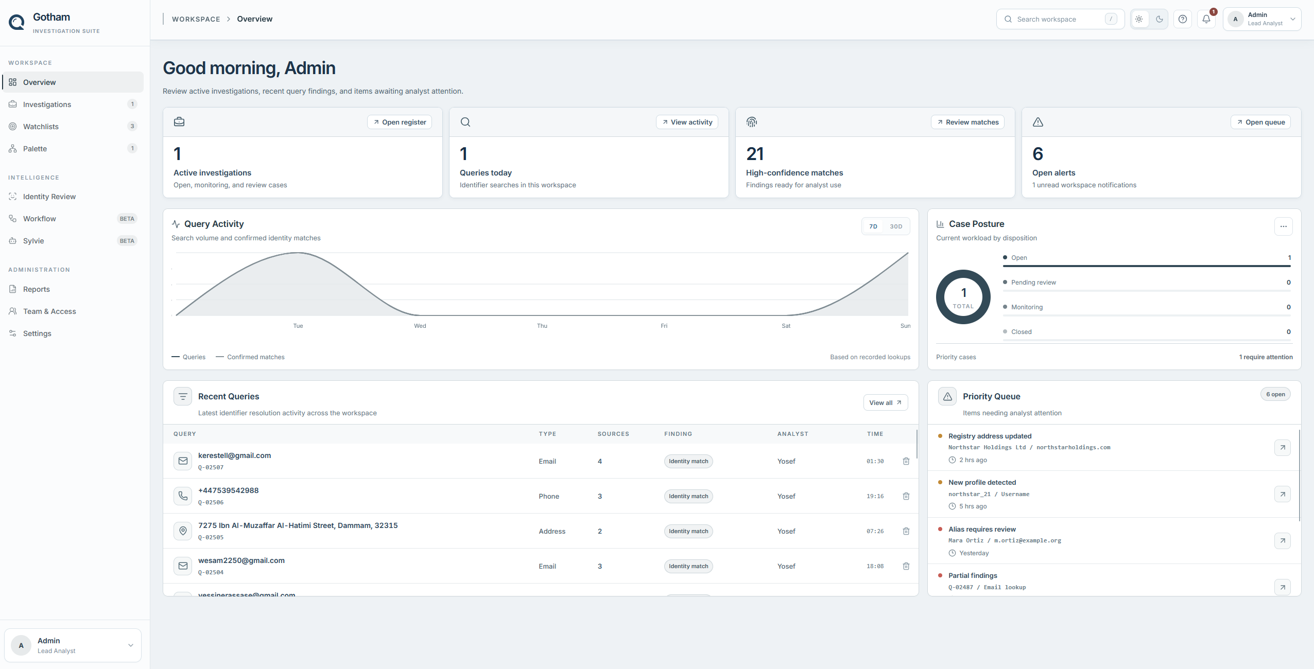This screenshot has height=669, width=1314.
Task: Open the Alias requires review alert arrow
Action: point(1283,541)
